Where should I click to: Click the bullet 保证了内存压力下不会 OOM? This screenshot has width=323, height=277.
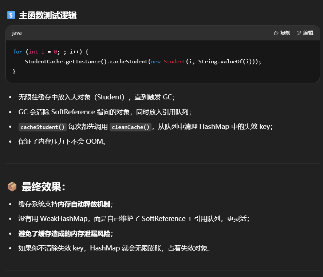(62, 142)
